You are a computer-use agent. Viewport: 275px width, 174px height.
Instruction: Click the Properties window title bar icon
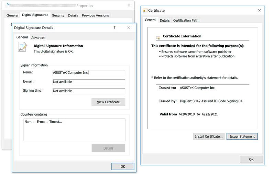coord(8,4)
